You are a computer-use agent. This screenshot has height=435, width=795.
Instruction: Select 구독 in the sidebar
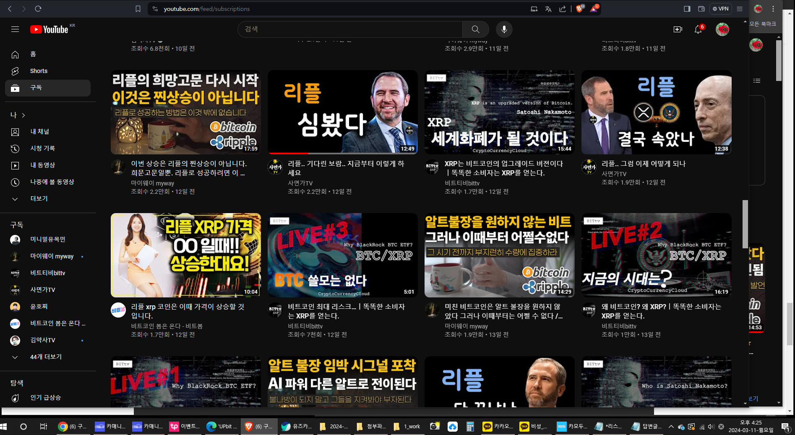[x=48, y=88]
